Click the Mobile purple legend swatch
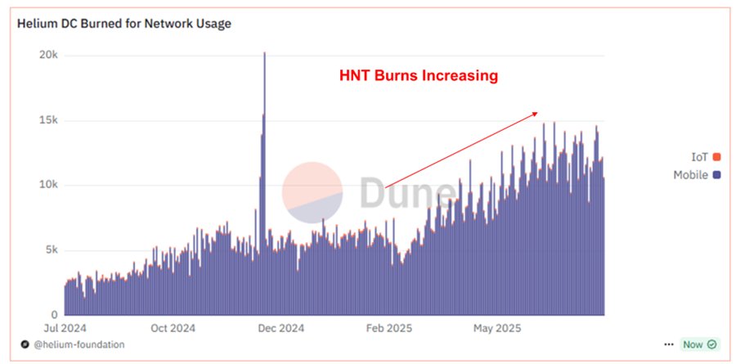The height and width of the screenshot is (364, 736). 716,175
